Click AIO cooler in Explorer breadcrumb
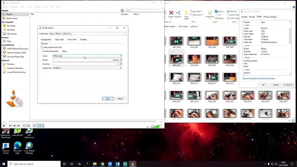 (183, 26)
